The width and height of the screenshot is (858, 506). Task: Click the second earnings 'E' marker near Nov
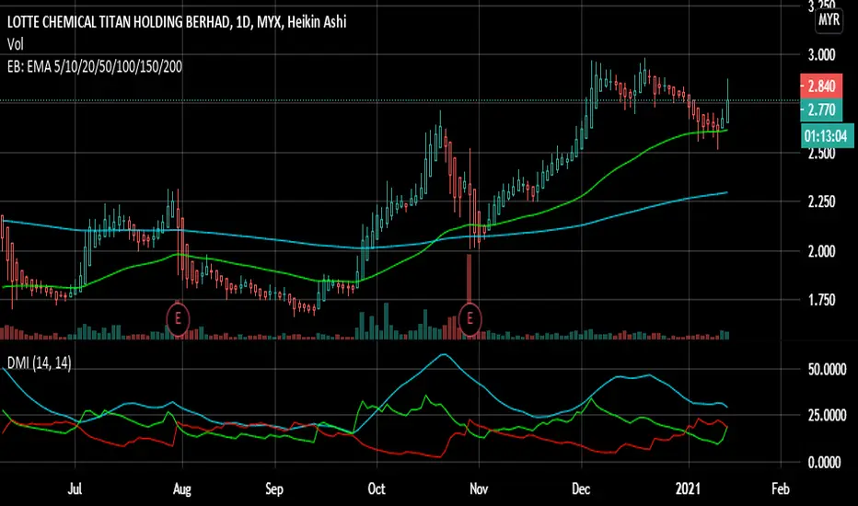pos(470,317)
